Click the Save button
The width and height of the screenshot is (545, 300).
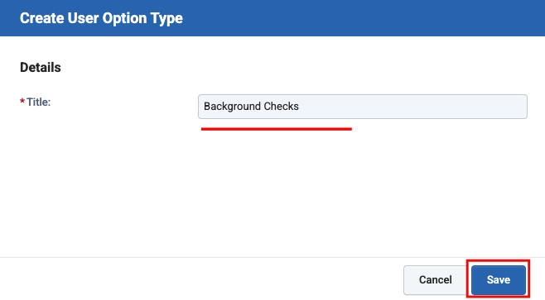(x=499, y=280)
